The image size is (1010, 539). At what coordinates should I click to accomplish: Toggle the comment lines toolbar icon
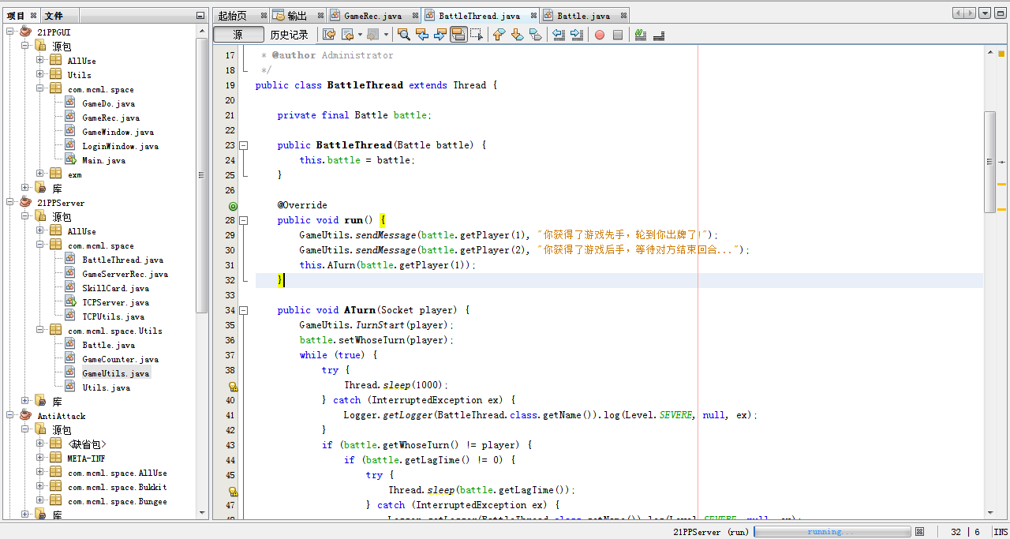pos(641,35)
